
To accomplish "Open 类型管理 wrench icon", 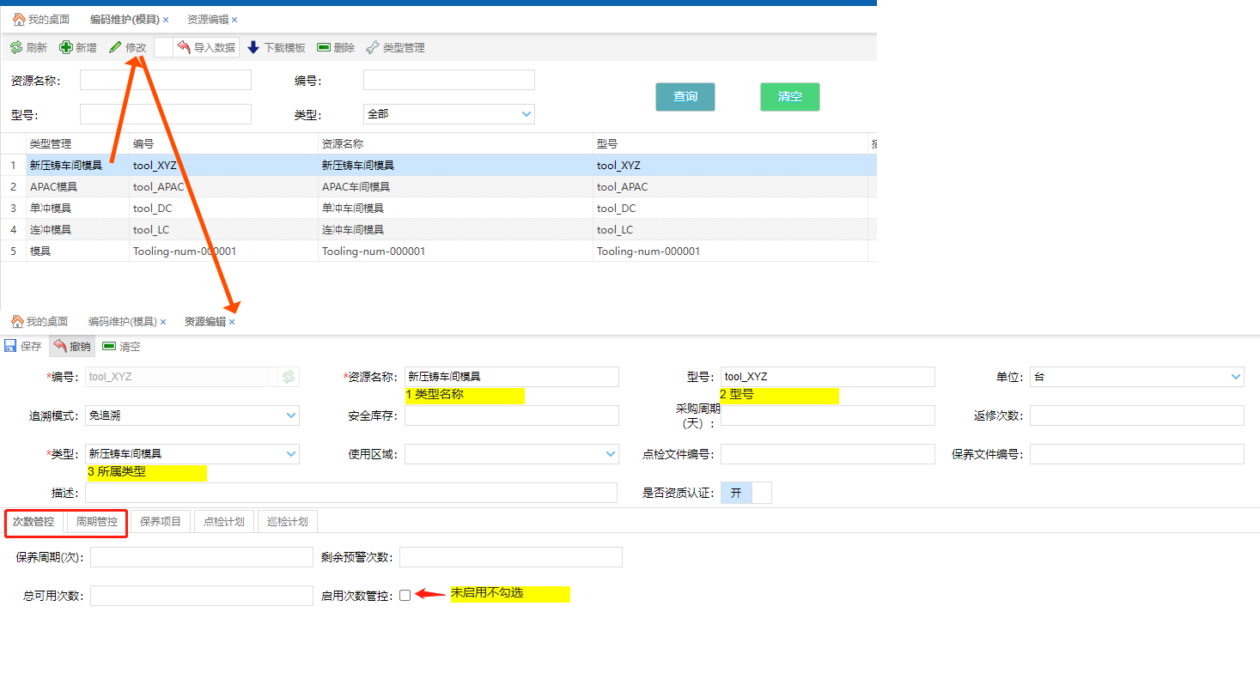I will coord(372,48).
